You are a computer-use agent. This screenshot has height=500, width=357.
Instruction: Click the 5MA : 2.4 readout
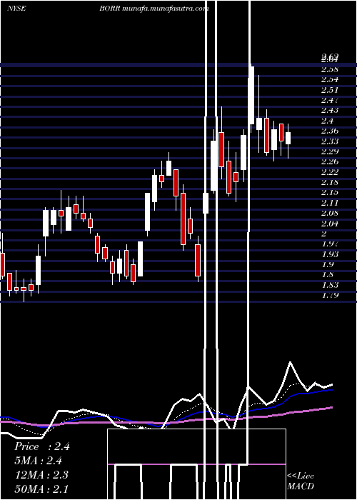(39, 461)
